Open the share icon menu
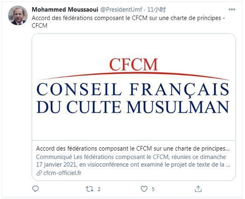Screen dimensions: 245x199 (x=198, y=189)
